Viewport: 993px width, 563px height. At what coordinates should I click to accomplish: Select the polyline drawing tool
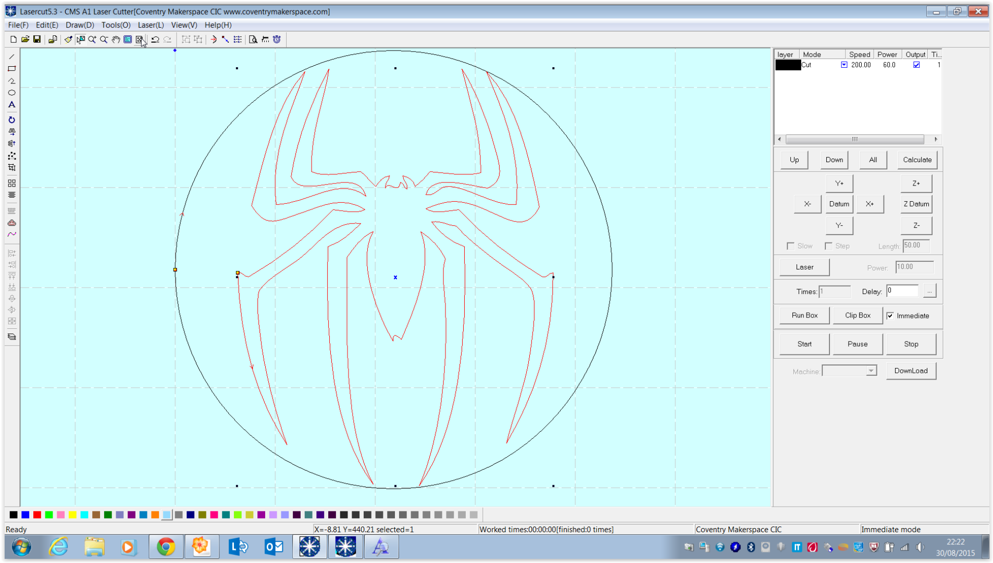(12, 81)
